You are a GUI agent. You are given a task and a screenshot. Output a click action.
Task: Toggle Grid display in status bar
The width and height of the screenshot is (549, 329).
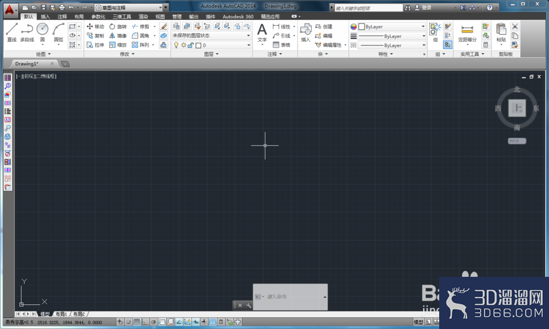(137, 322)
